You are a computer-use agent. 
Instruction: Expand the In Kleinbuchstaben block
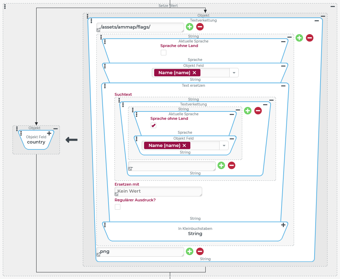[283, 225]
